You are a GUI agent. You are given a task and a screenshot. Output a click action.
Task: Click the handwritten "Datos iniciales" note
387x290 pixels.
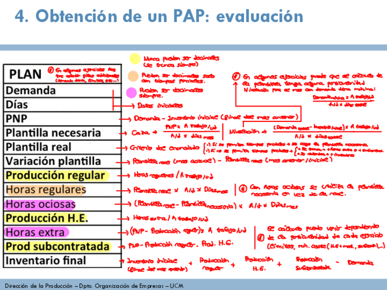click(x=160, y=105)
